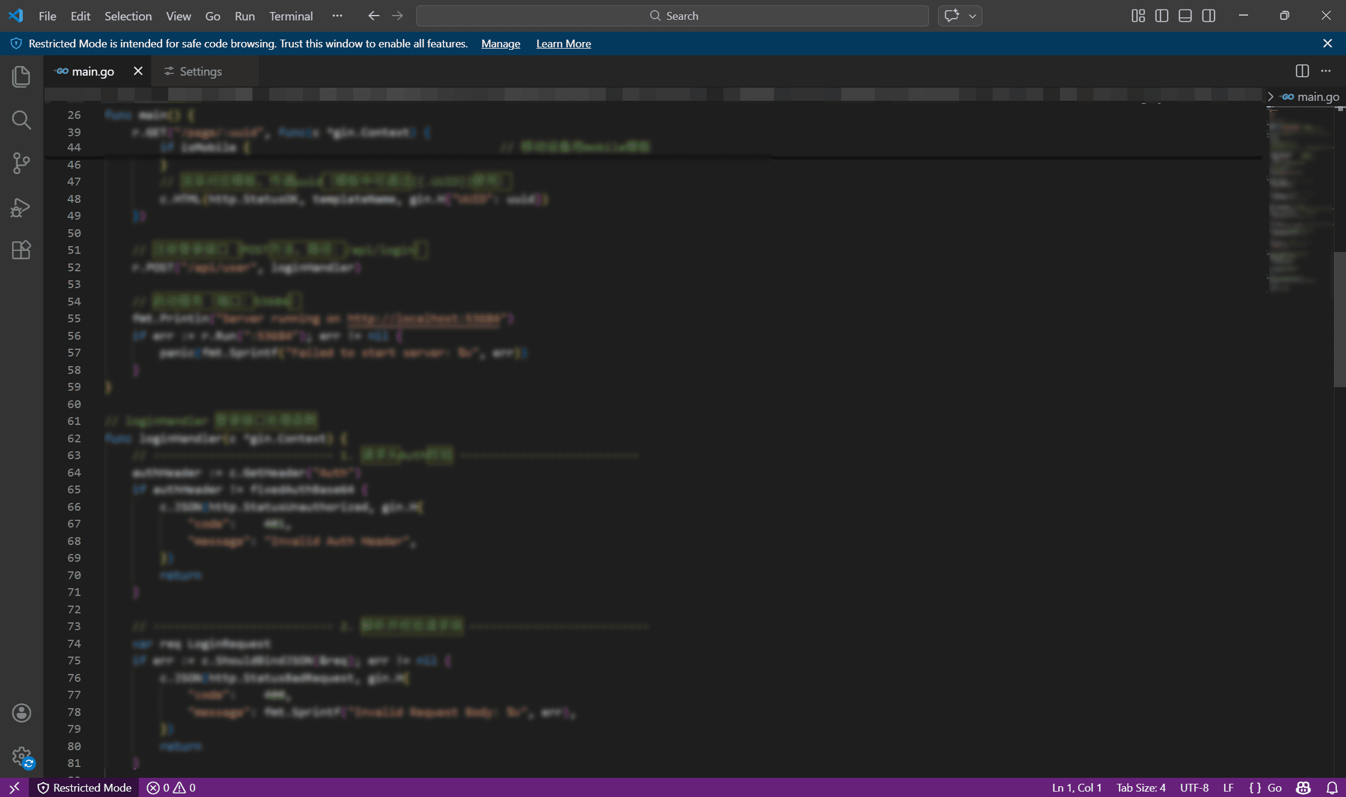Image resolution: width=1346 pixels, height=797 pixels.
Task: Open the Terminal menu
Action: point(291,16)
